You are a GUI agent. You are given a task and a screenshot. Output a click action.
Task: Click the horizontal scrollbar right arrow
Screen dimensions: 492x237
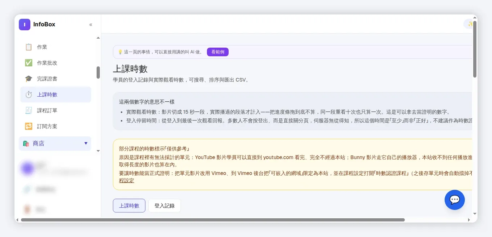click(469, 220)
